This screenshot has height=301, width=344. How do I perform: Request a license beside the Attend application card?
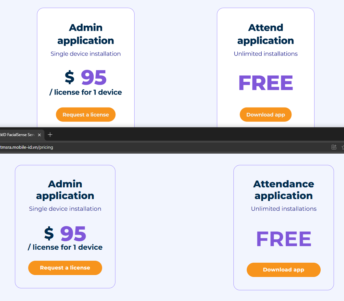pyautogui.click(x=86, y=115)
